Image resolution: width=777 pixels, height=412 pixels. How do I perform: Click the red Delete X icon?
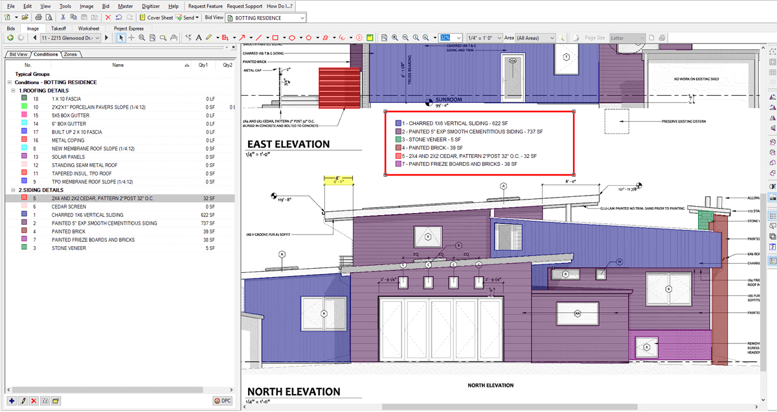pyautogui.click(x=108, y=17)
